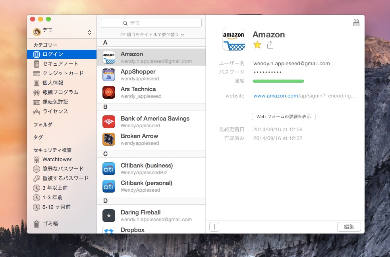Screen dimensions: 390x257
Task: Add new item with the plus button
Action: pyautogui.click(x=214, y=227)
